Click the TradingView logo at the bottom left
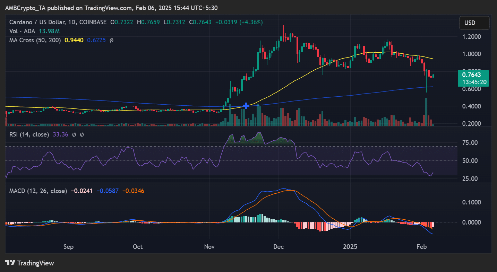 click(x=30, y=263)
